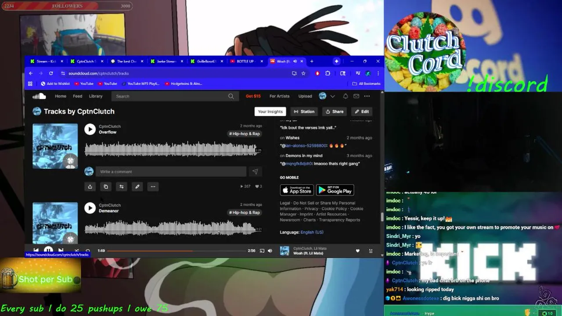Click the Hip-hop & Rap tag on Overflow
Image resolution: width=562 pixels, height=316 pixels.
click(x=245, y=133)
